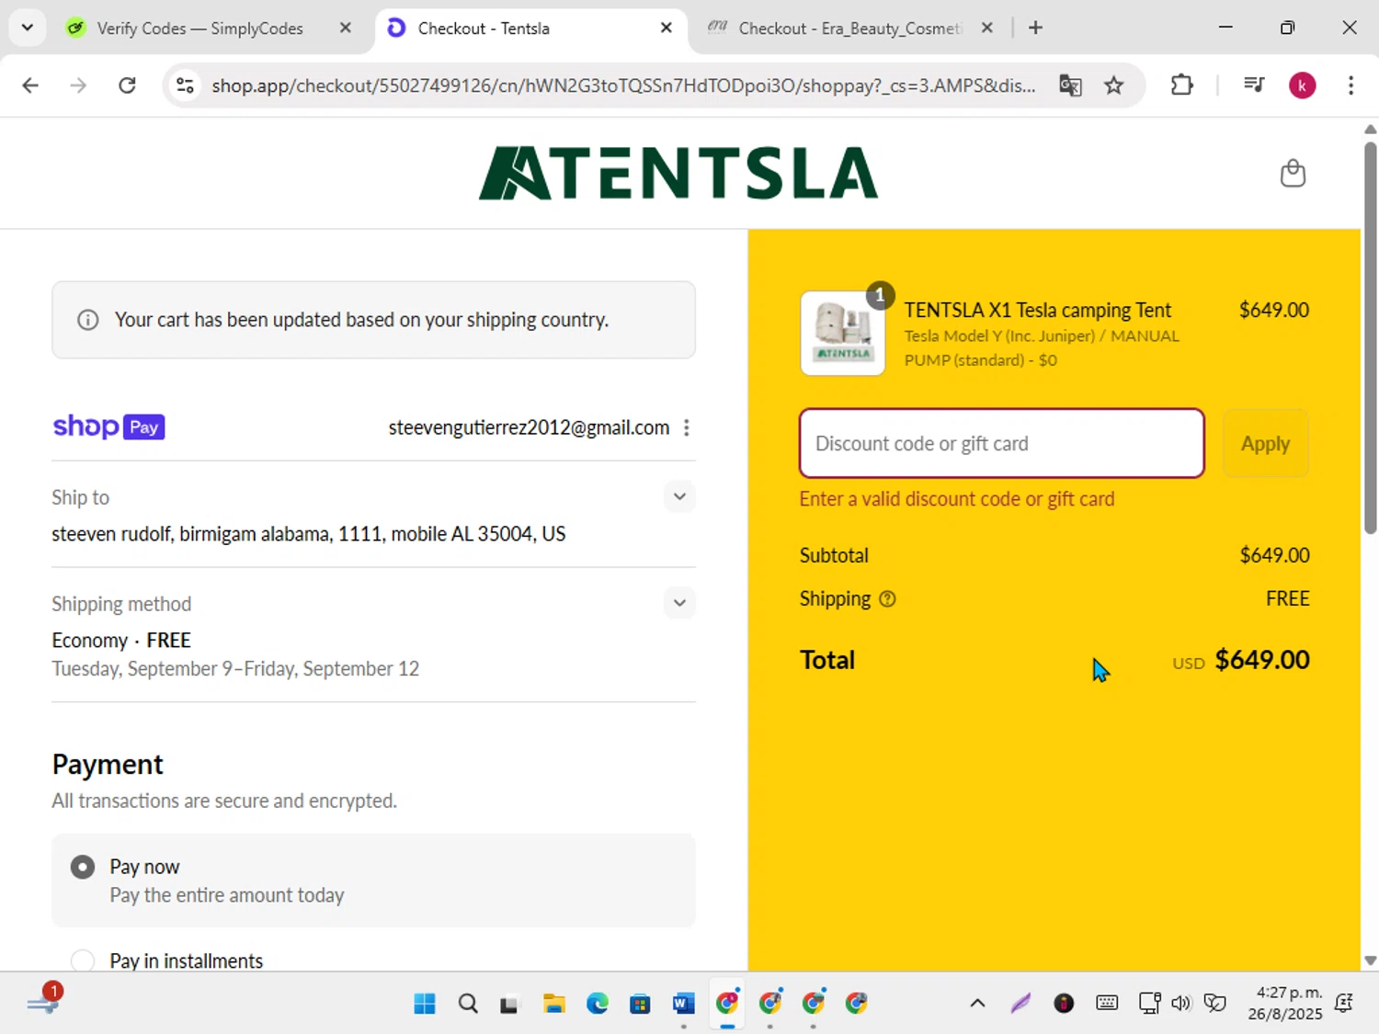The height and width of the screenshot is (1034, 1379).
Task: Open the three-dot menu beside the email
Action: click(687, 427)
